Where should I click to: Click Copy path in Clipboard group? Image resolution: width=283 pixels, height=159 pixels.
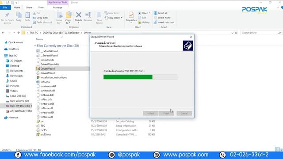(40, 18)
